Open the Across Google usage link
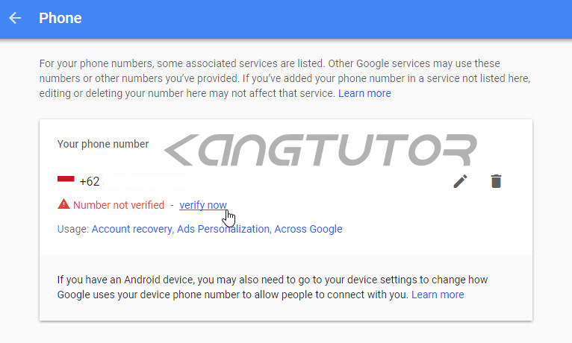The height and width of the screenshot is (343, 572). tap(308, 229)
